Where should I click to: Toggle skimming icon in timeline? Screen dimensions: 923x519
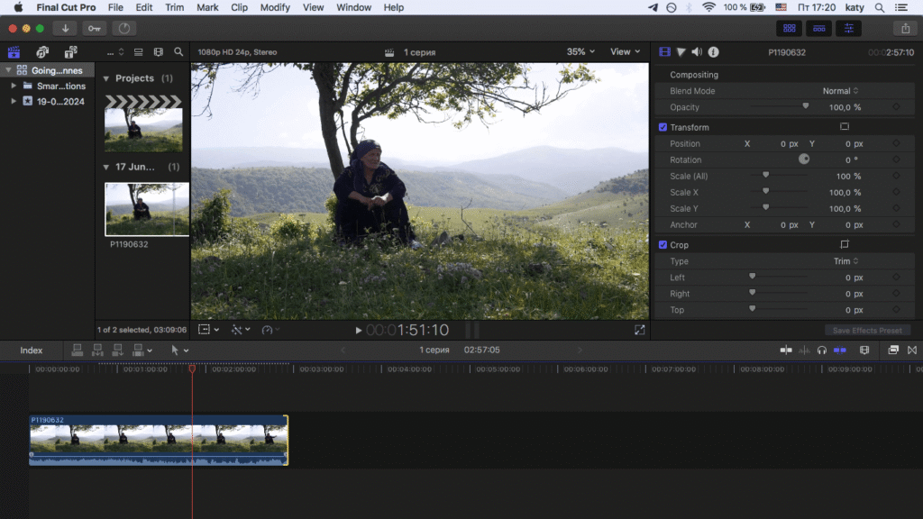tap(786, 351)
